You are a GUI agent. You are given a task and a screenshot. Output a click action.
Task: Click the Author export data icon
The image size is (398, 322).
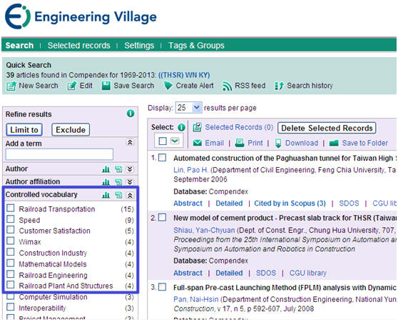click(118, 169)
